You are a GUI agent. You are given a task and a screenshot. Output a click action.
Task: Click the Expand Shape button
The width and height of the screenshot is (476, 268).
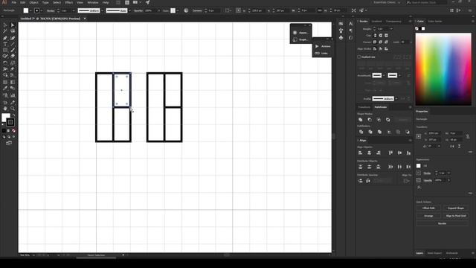click(456, 208)
